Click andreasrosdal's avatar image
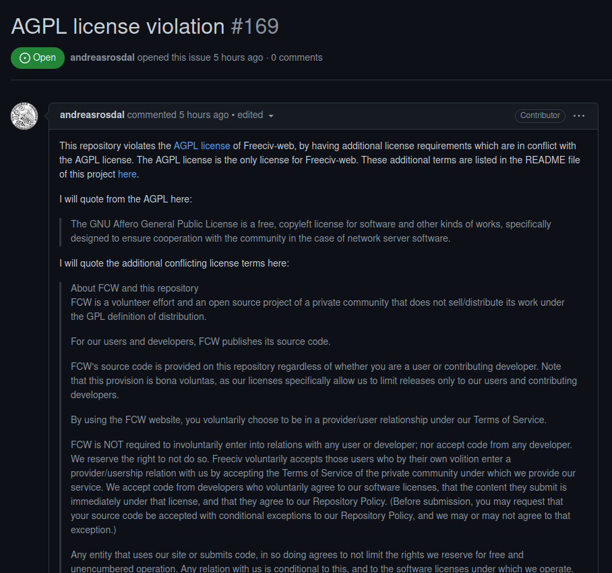Viewport: 612px width, 573px height. [x=24, y=116]
